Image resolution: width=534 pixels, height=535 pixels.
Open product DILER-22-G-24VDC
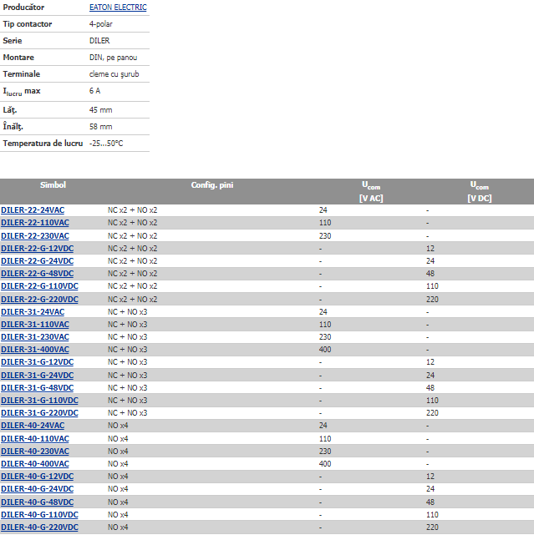38,261
